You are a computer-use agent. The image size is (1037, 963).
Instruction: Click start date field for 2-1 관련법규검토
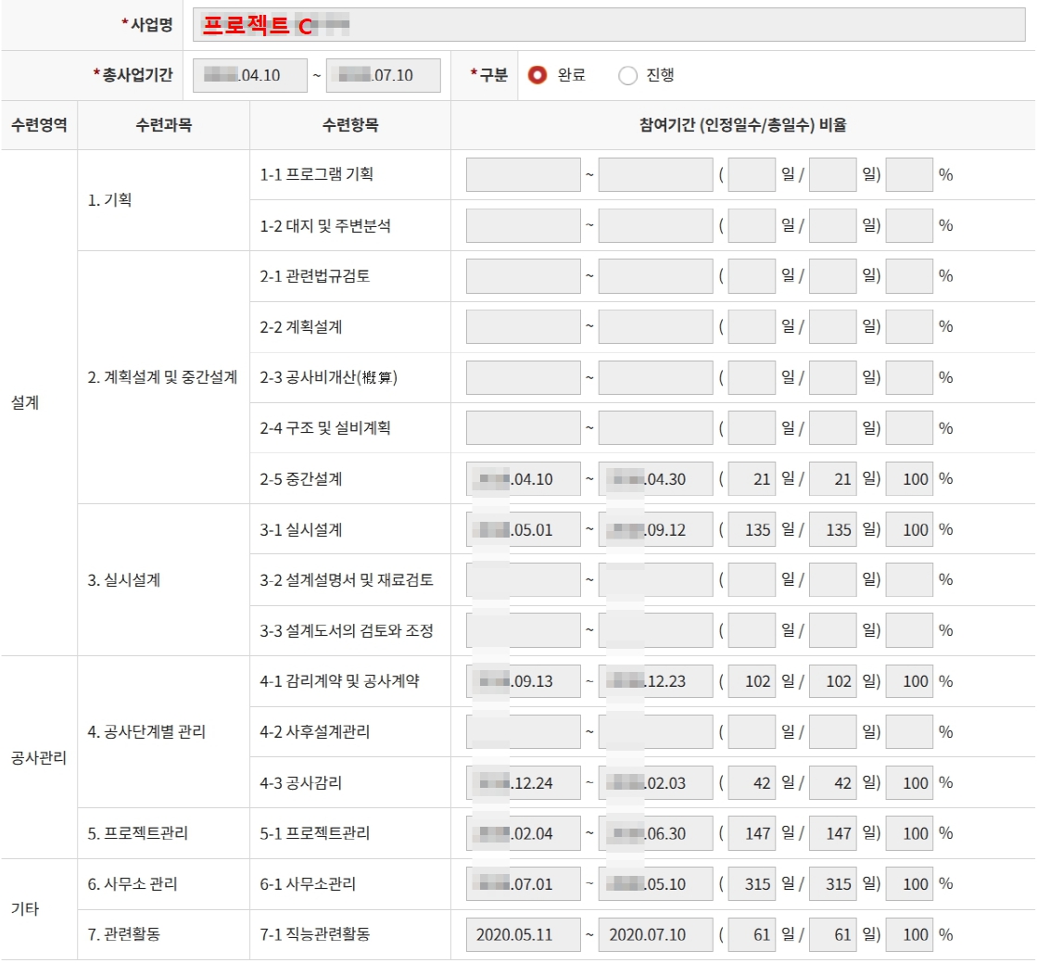point(522,277)
